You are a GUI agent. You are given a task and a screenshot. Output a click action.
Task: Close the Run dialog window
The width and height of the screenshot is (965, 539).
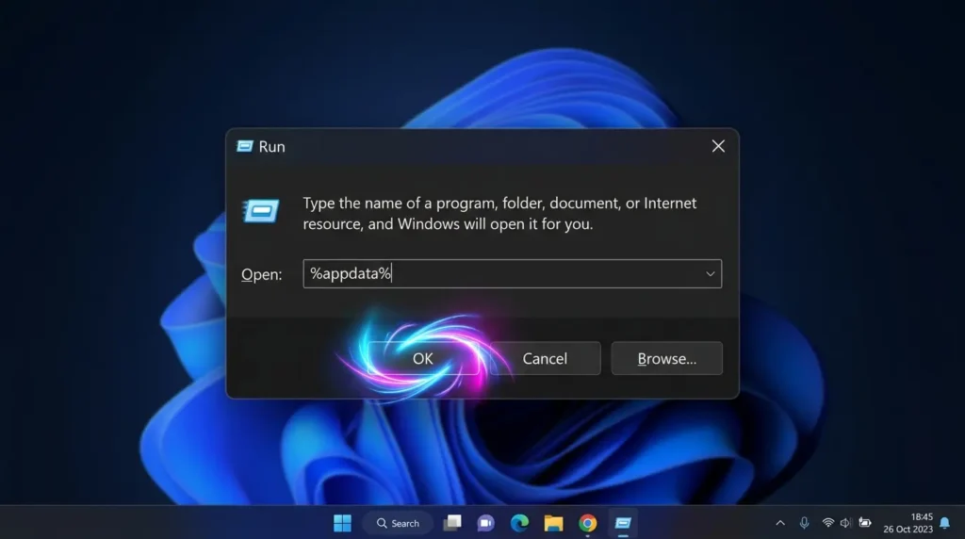click(717, 146)
